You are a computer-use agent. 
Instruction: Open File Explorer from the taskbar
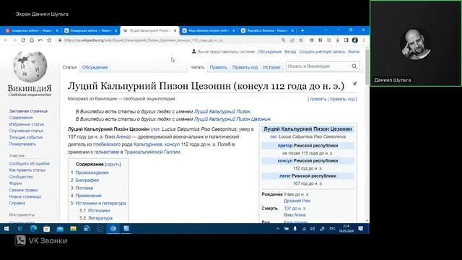coord(73,229)
